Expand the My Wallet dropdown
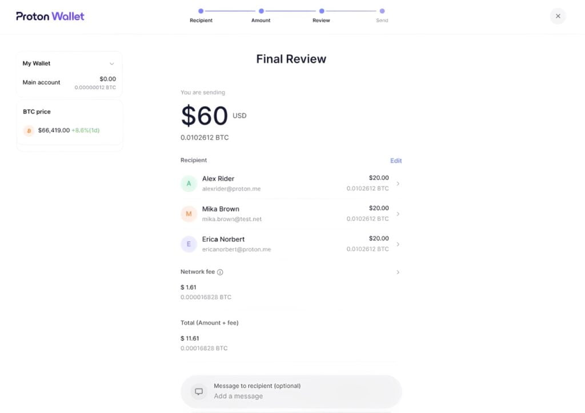The height and width of the screenshot is (413, 585). click(x=111, y=63)
